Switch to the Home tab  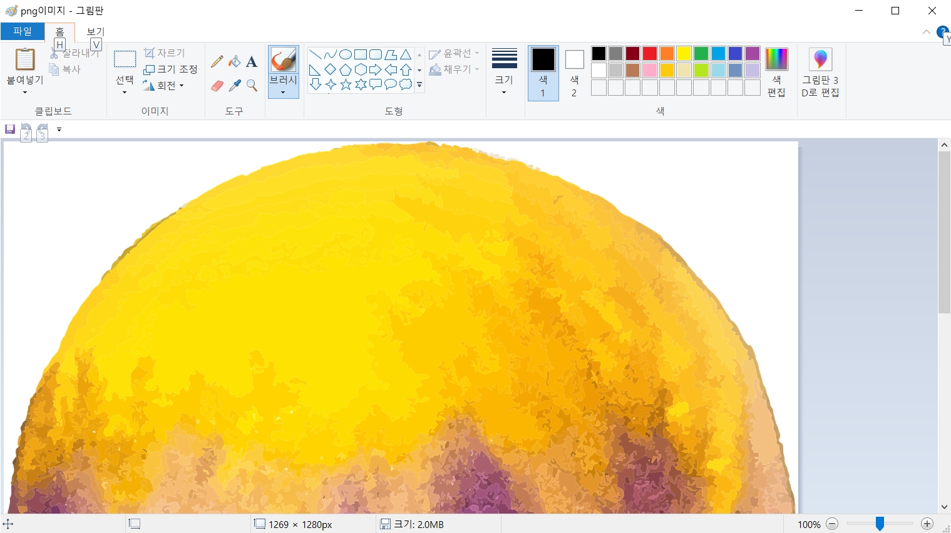59,32
